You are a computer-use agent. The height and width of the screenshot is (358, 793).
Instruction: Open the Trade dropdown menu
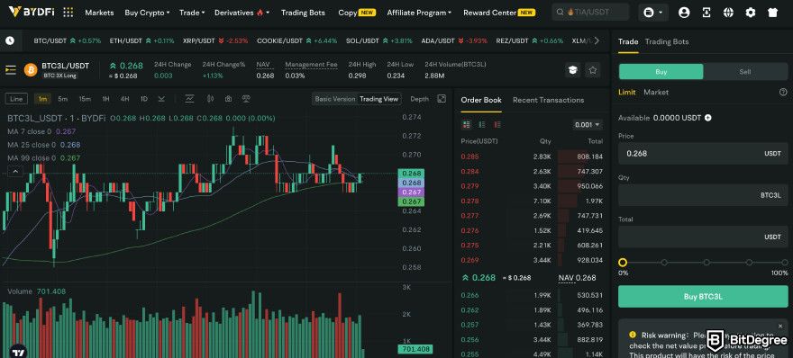click(192, 13)
